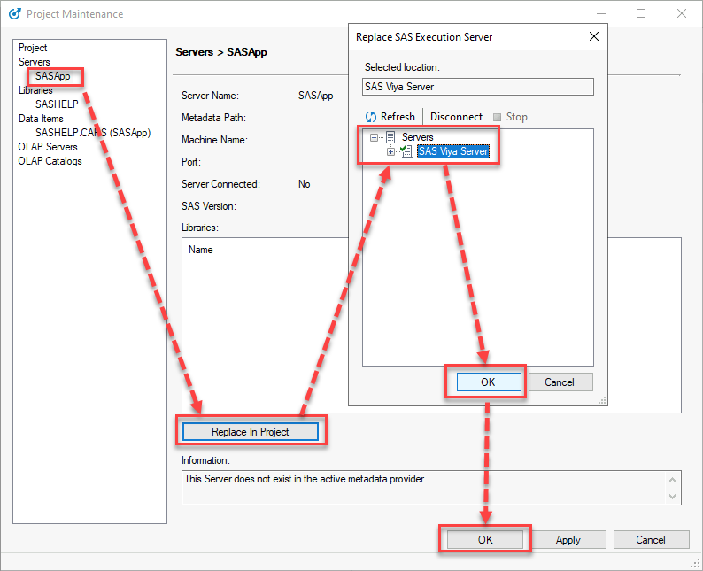Click Disconnect in the dialog toolbar
703x571 pixels.
point(456,117)
